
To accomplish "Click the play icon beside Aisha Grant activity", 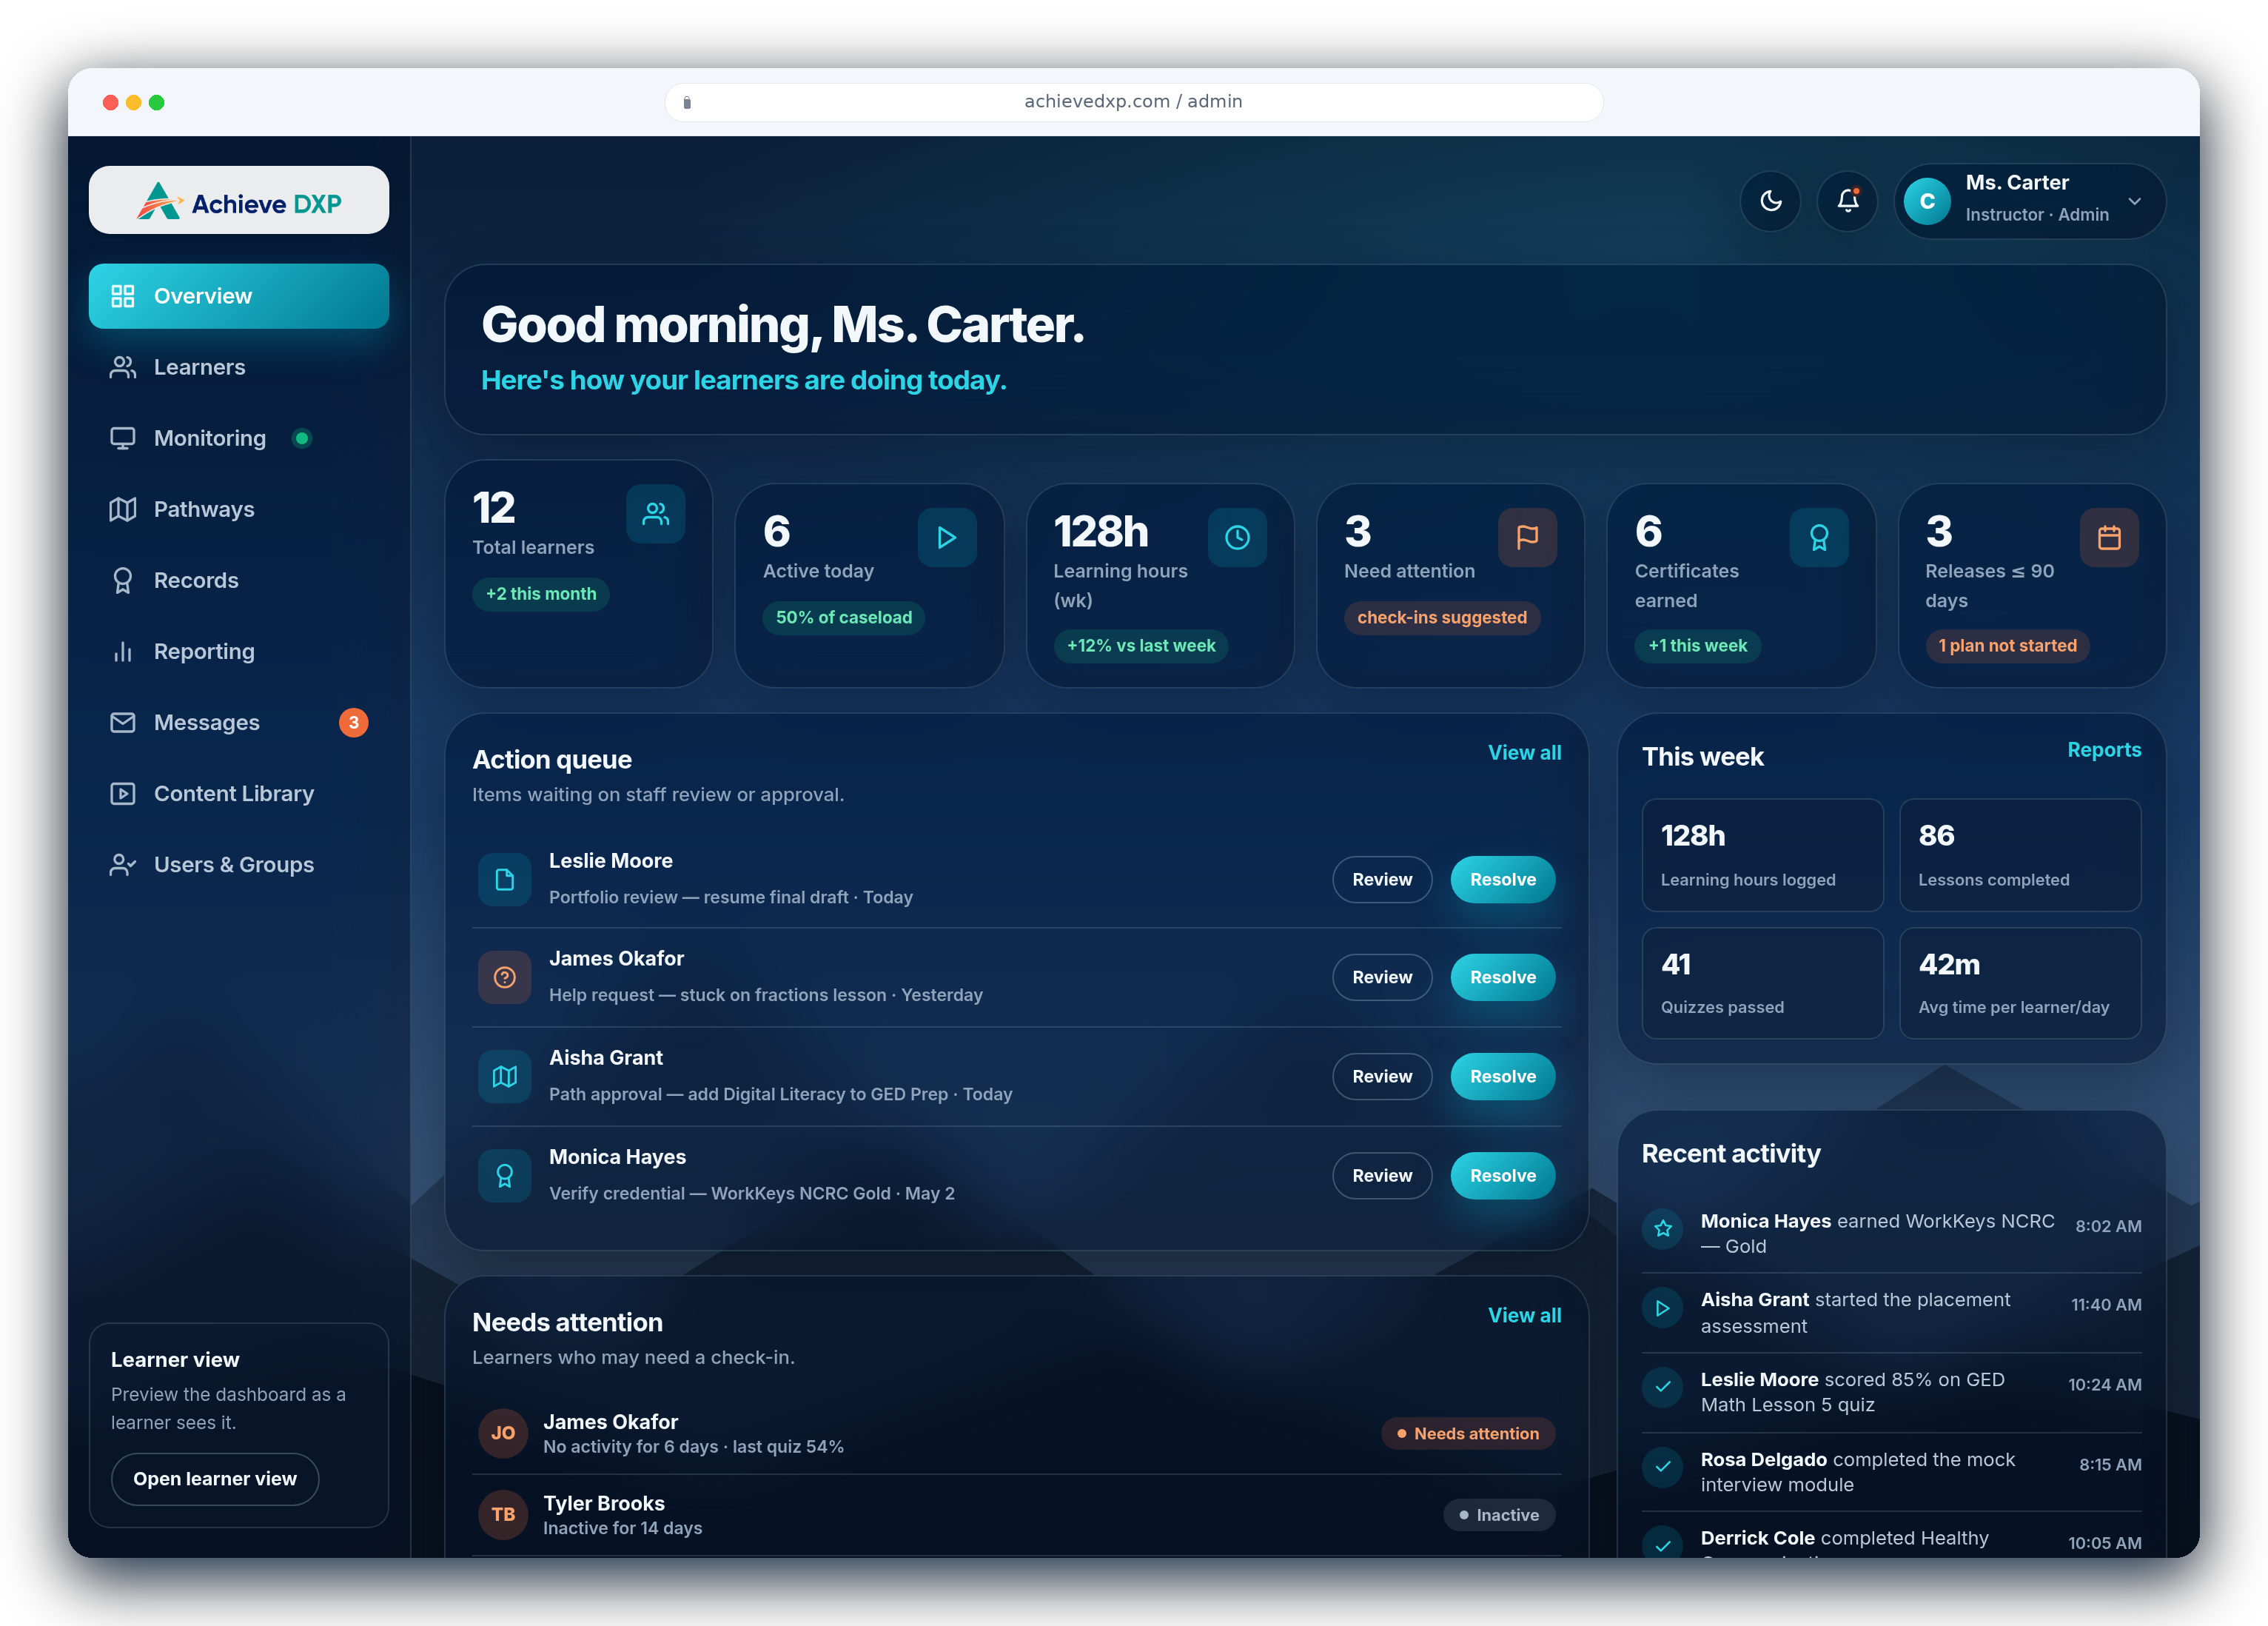I will tap(1663, 1308).
